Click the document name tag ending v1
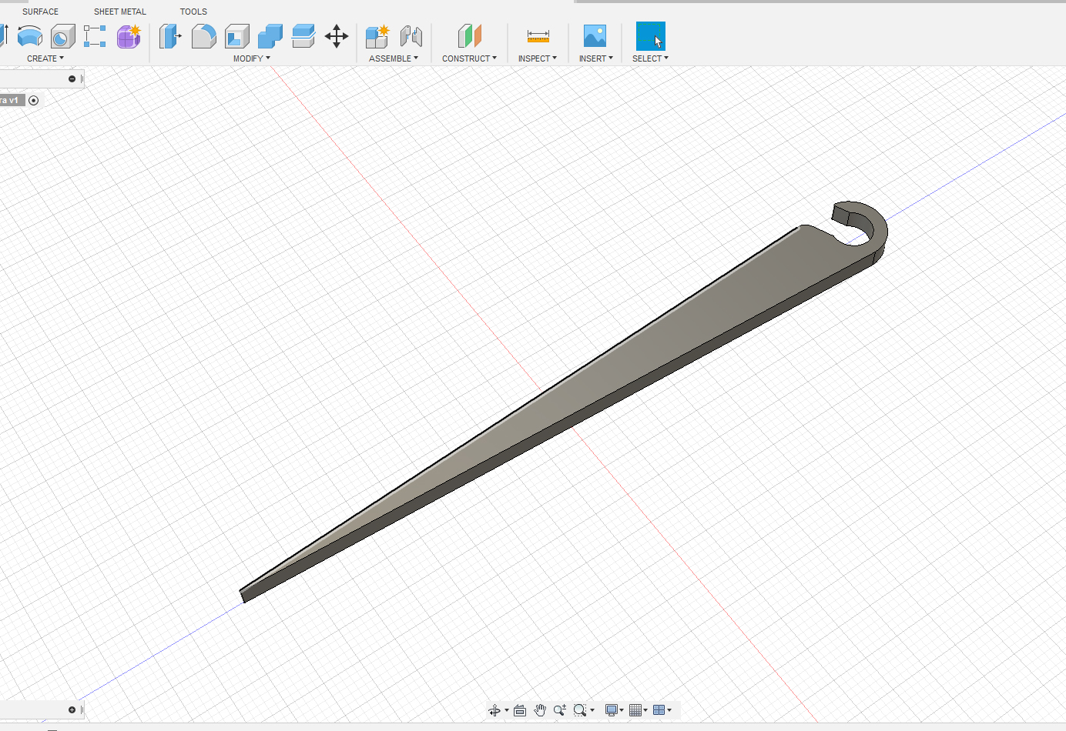Image resolution: width=1066 pixels, height=731 pixels. [12, 101]
